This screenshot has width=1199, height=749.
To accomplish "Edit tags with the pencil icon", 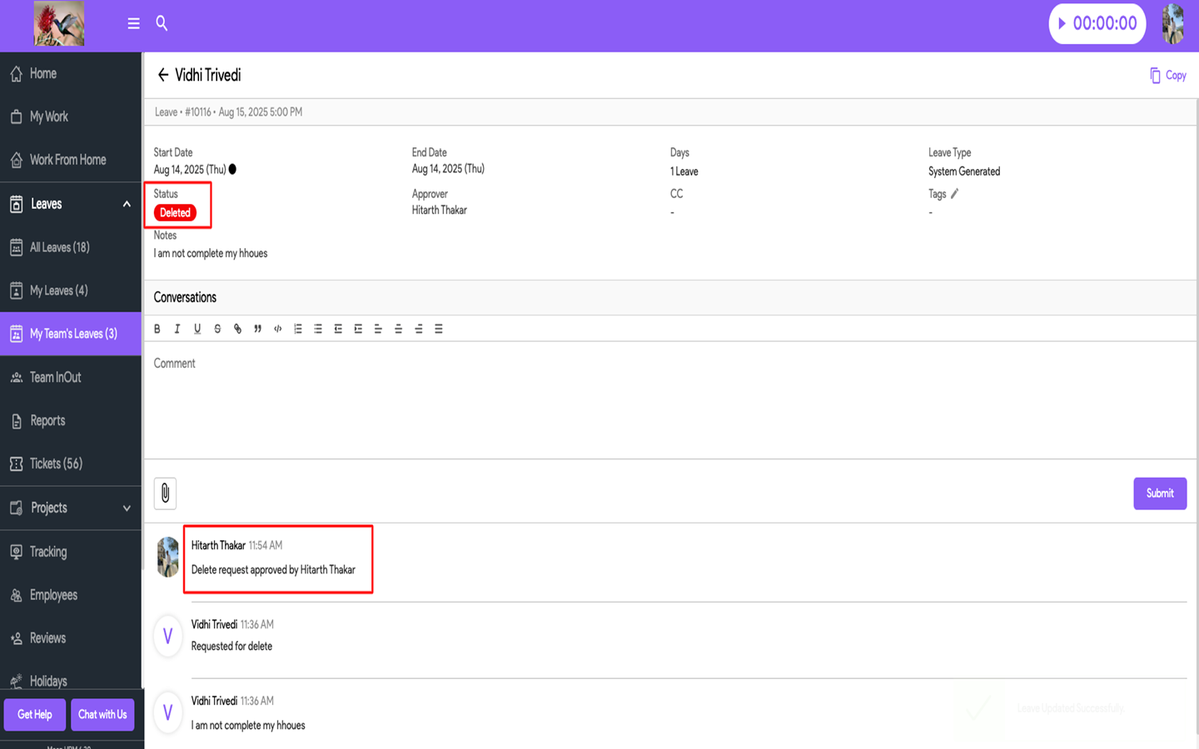I will pos(955,194).
